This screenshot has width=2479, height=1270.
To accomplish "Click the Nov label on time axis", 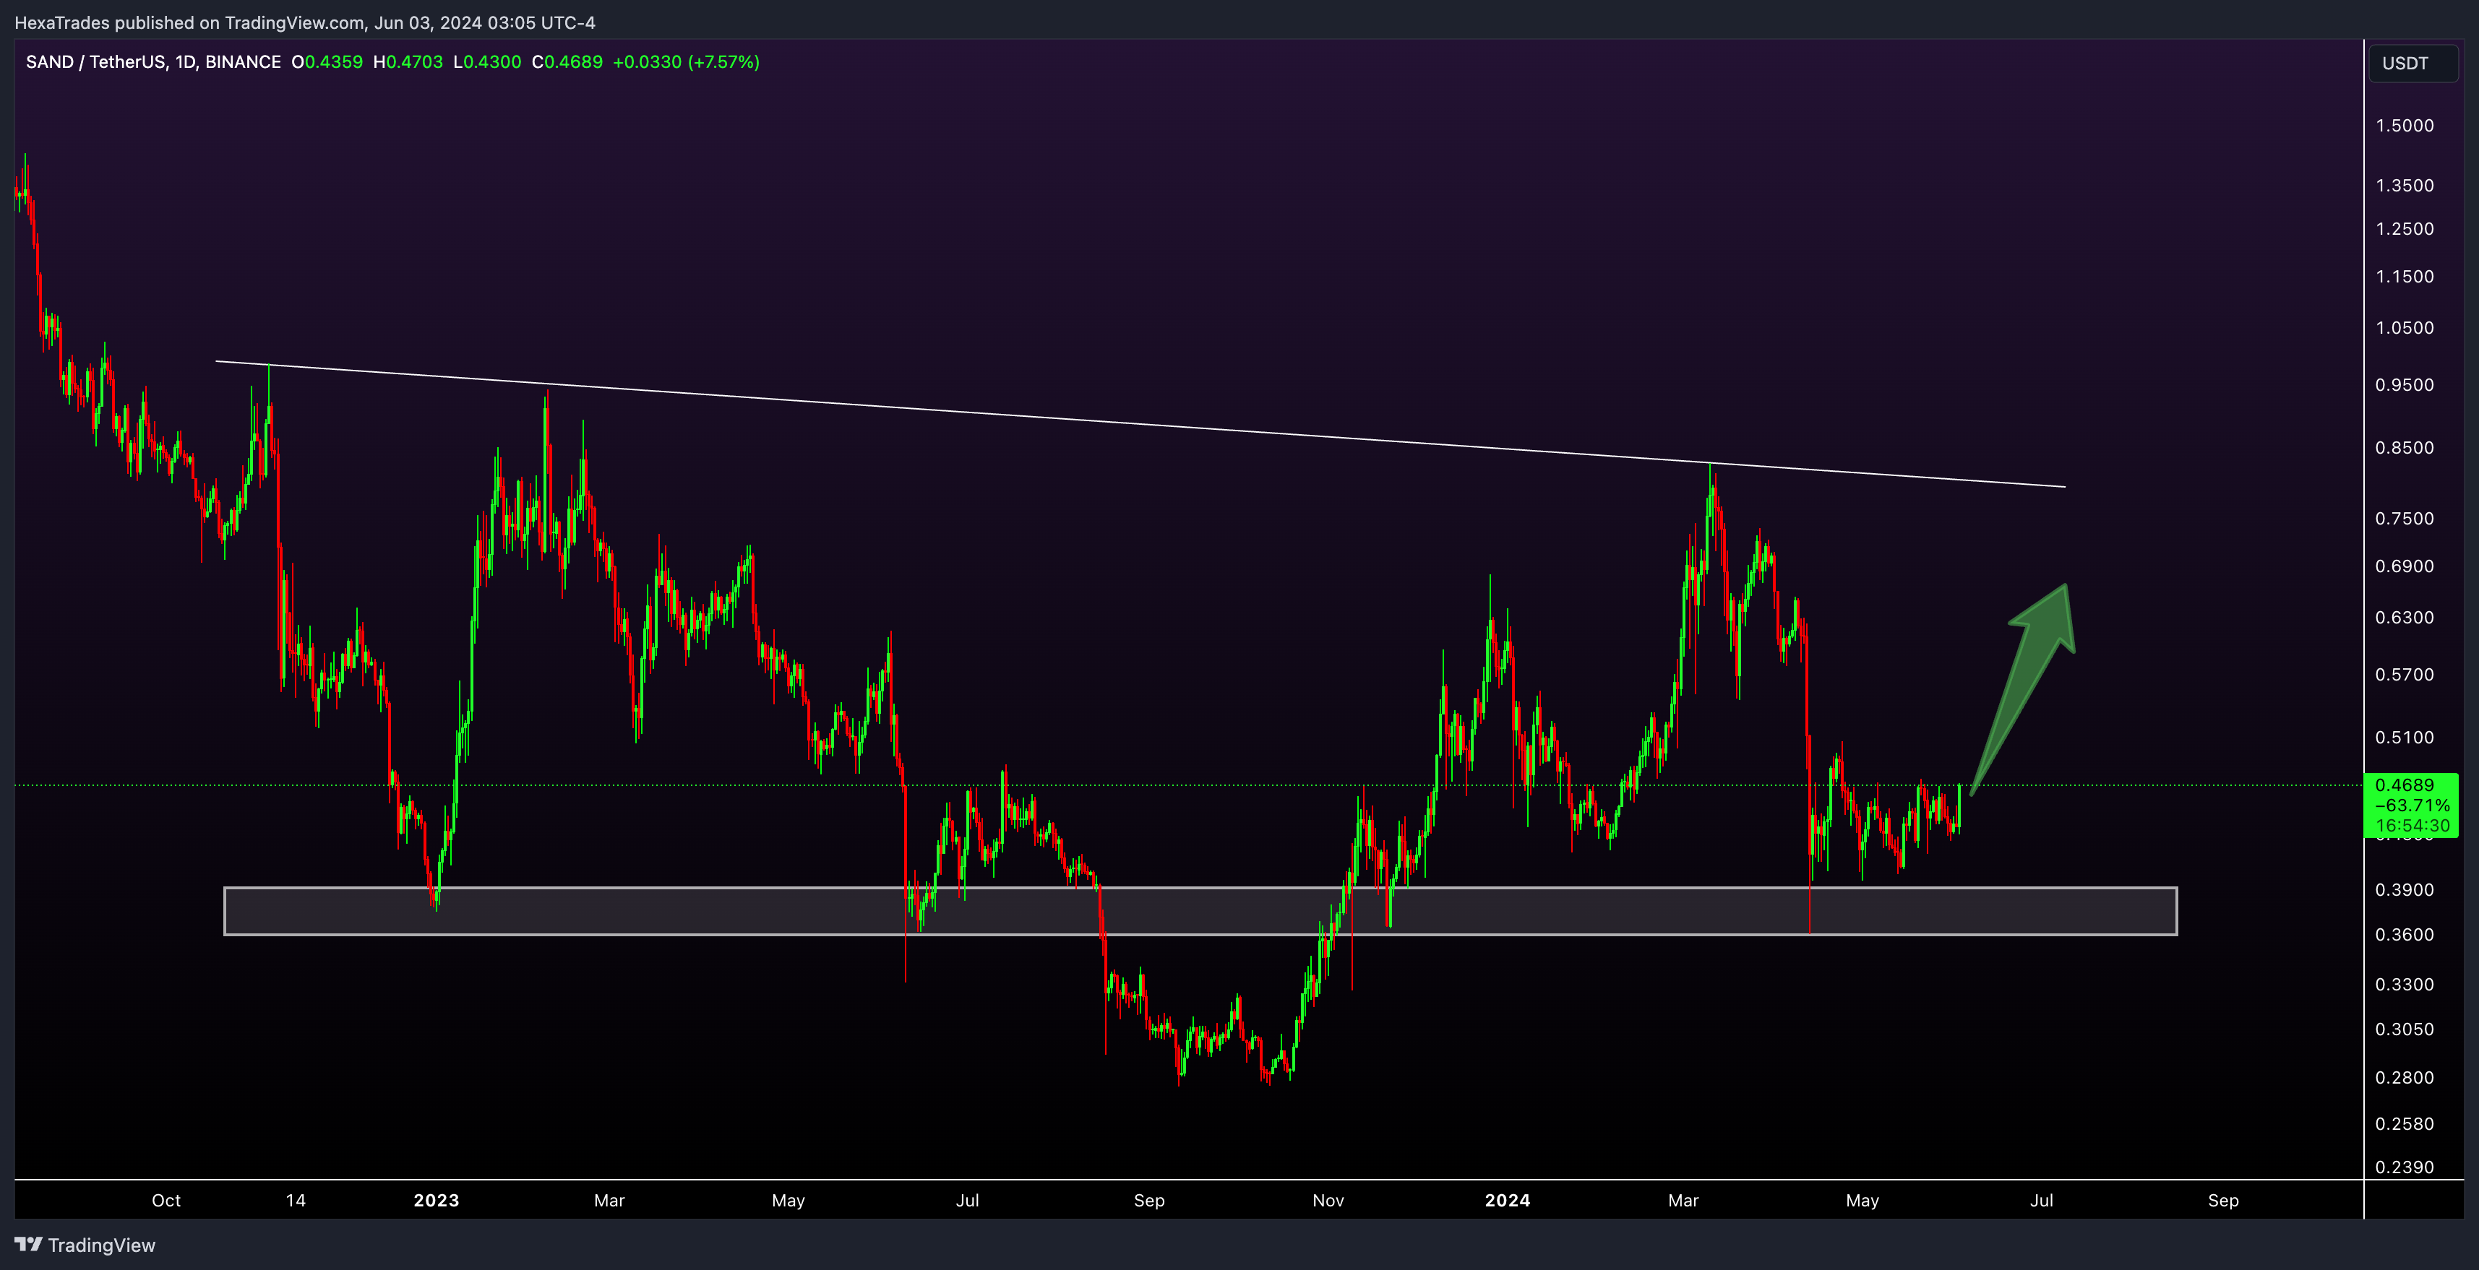I will pyautogui.click(x=1328, y=1201).
